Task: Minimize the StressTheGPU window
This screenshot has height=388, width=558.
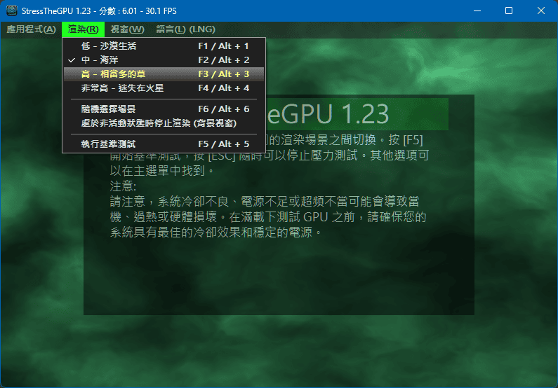Action: (x=477, y=11)
